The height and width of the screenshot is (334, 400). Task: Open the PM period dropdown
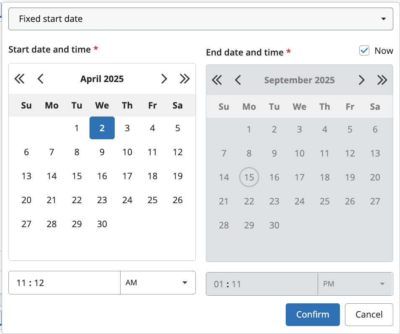point(355,284)
